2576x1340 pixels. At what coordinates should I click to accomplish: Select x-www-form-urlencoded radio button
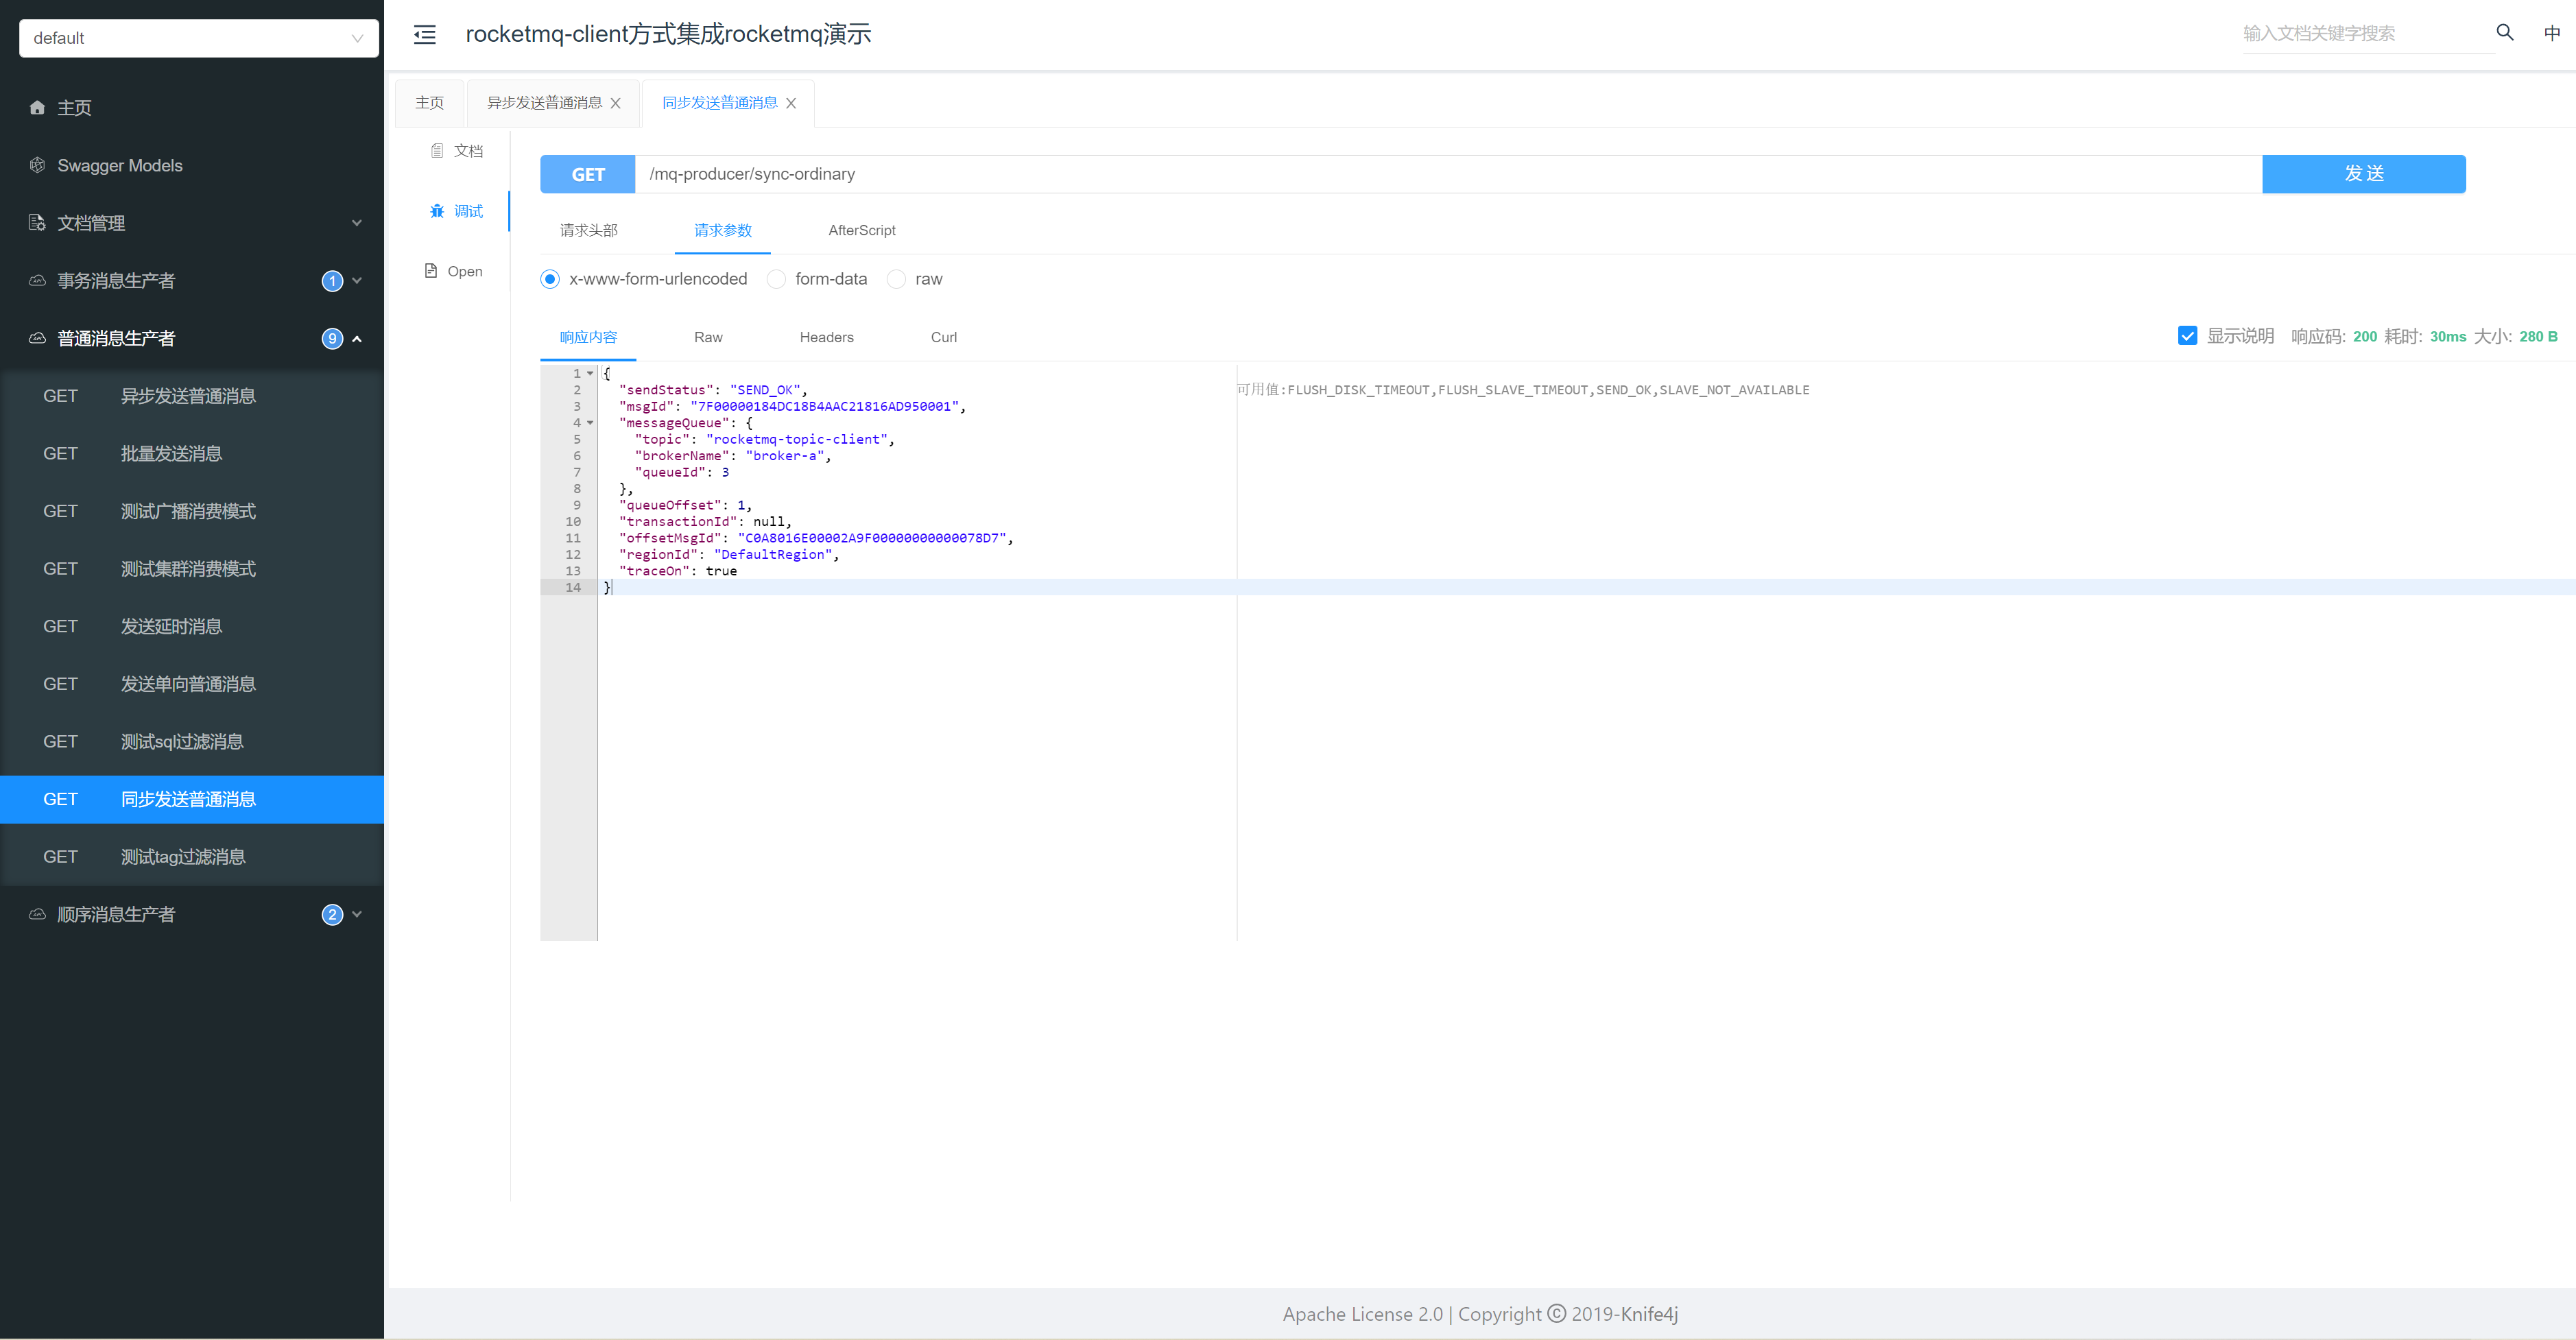550,279
